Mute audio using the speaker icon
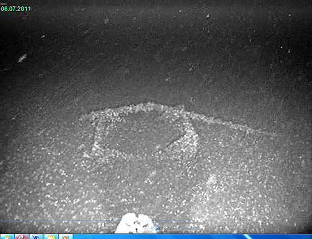 tap(177, 228)
